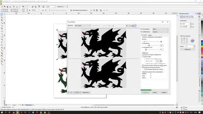Select the Shape tool in the toolbox
This screenshot has height=114, width=203.
[2, 17]
